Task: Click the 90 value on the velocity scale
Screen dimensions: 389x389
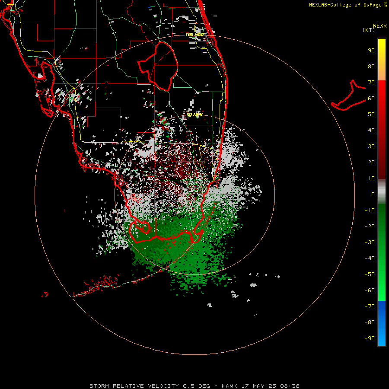Action: click(x=371, y=51)
